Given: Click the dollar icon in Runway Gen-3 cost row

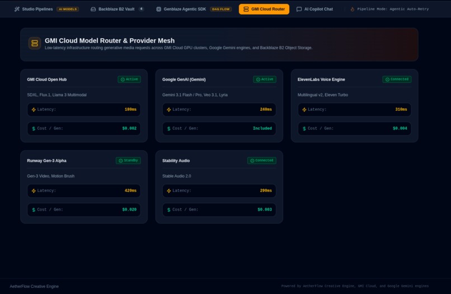Looking at the screenshot, I should (x=34, y=210).
